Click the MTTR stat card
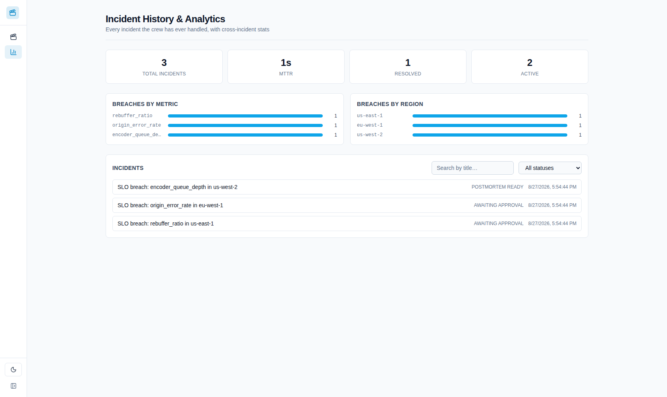 point(286,67)
